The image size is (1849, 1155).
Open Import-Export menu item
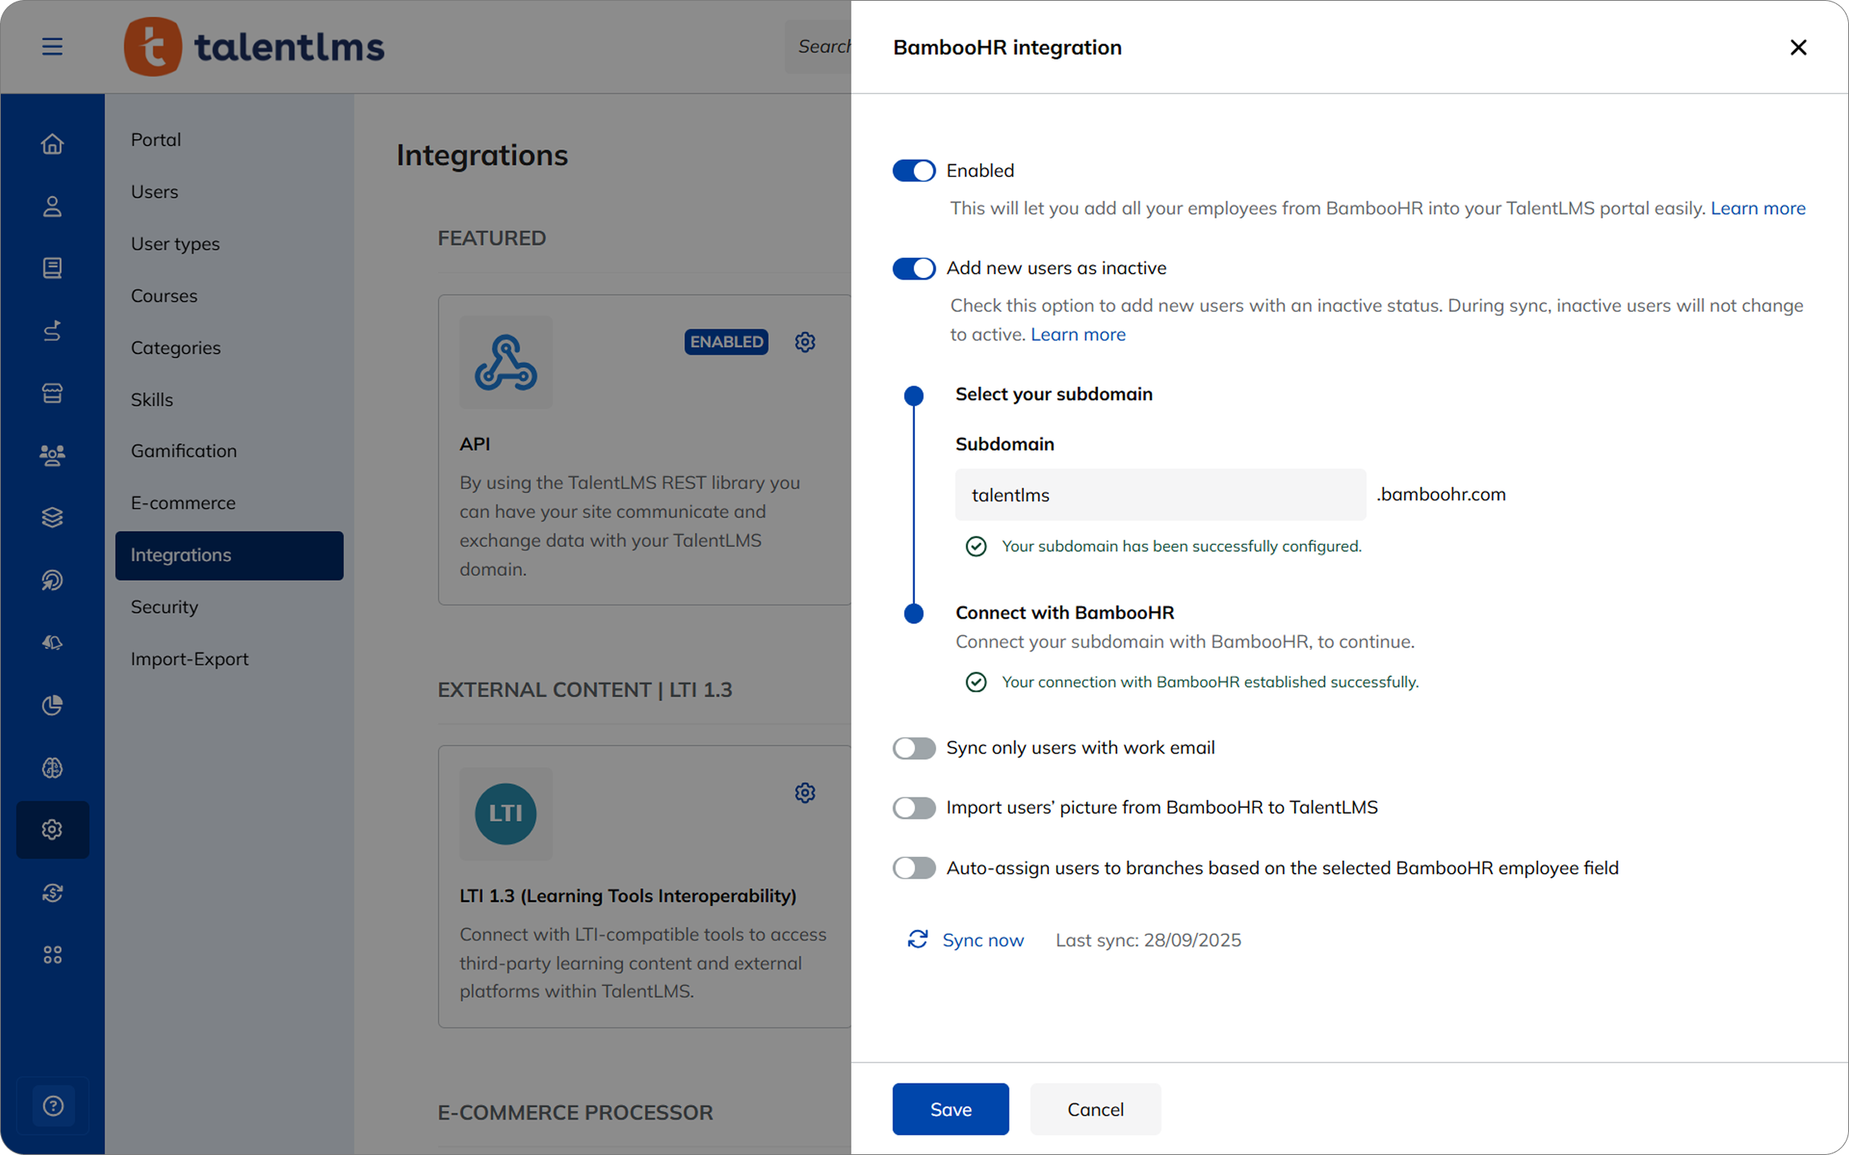[229, 659]
